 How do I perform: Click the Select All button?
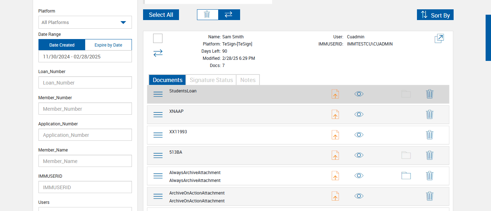161,15
